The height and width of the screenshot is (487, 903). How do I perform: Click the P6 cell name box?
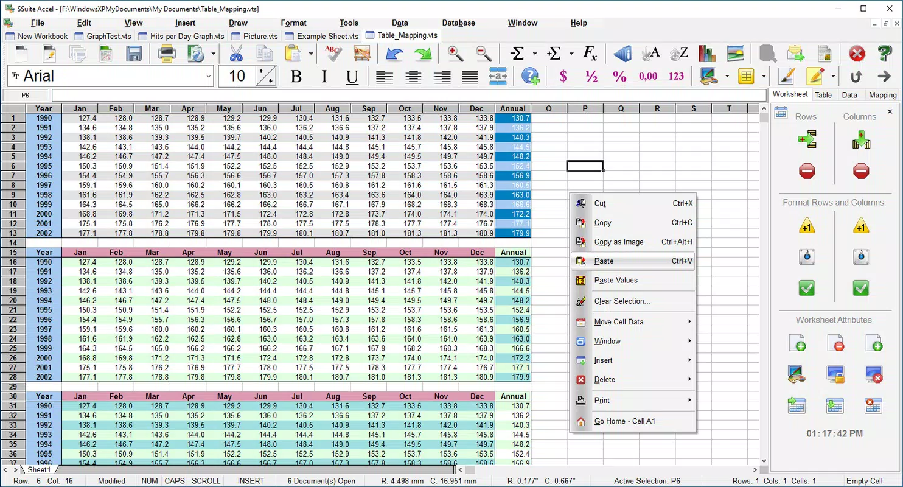26,96
